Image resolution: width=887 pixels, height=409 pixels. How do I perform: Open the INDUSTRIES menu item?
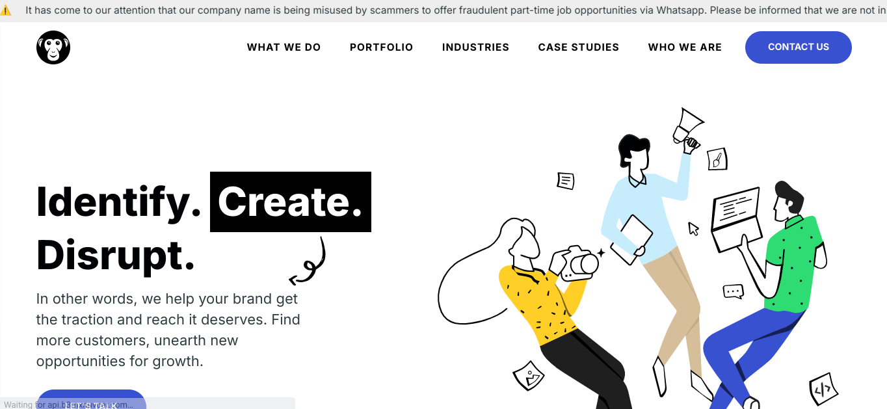[x=475, y=47]
